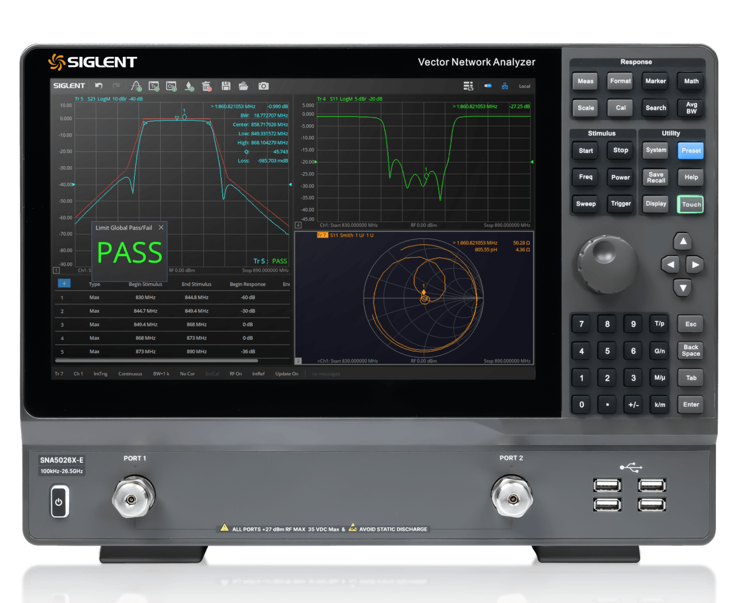This screenshot has height=603, width=733.
Task: Select Ch 1 in the status bar
Action: point(78,374)
